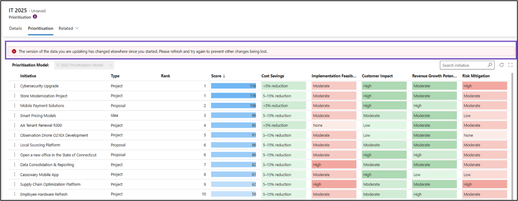518x201 pixels.
Task: Open row menu for Cybersecurity Upgrade
Action: (x=15, y=86)
